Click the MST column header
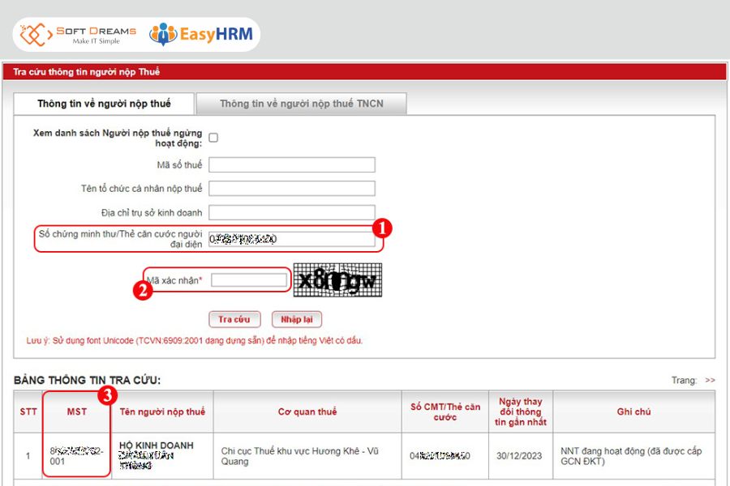The height and width of the screenshot is (486, 730). (x=77, y=411)
